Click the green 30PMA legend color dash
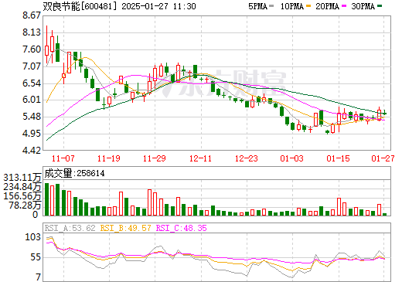This screenshot has width=402, height=282. coord(380,6)
